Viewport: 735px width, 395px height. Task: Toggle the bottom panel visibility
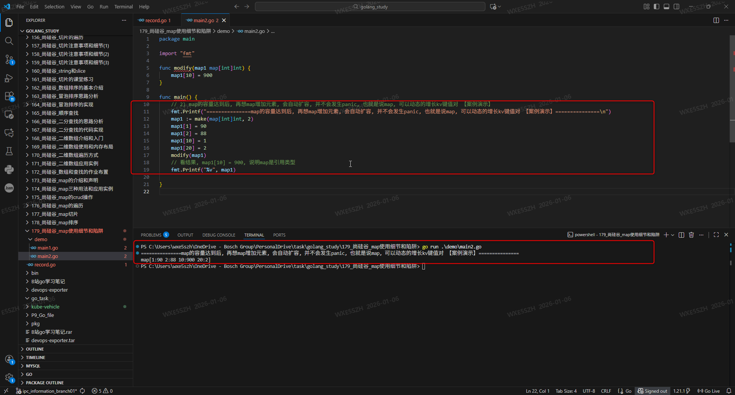666,7
